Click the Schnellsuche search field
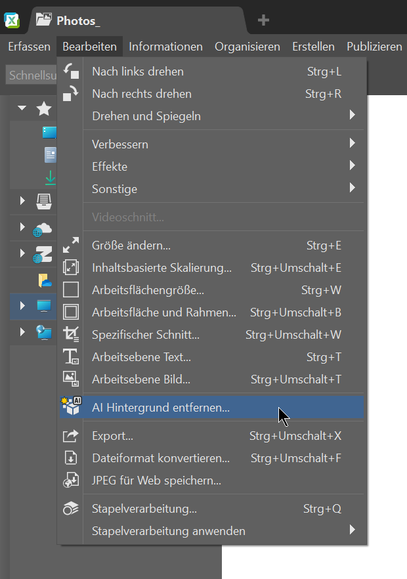The height and width of the screenshot is (579, 407). point(31,75)
